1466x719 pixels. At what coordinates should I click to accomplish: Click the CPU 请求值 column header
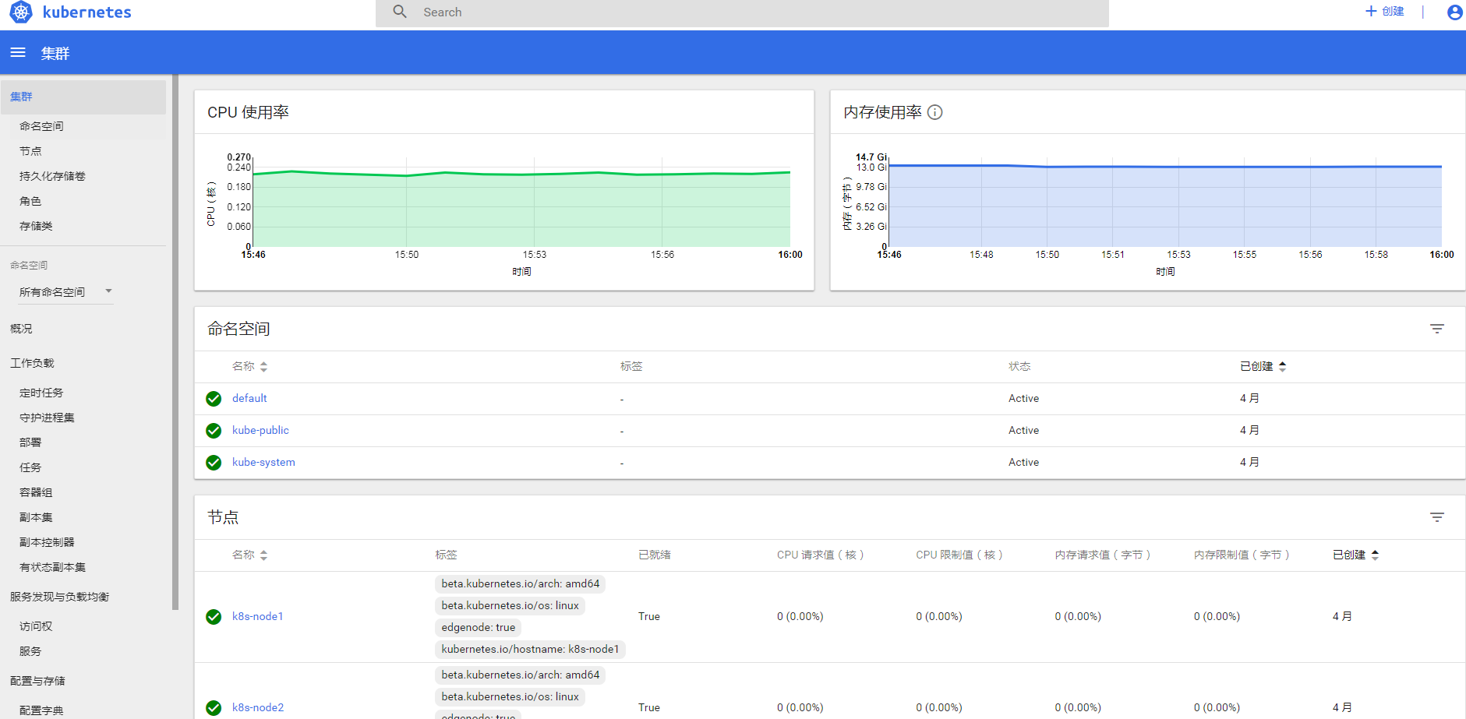820,555
